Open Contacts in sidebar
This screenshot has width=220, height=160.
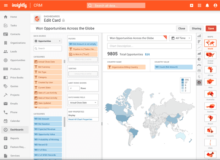[x=15, y=34]
